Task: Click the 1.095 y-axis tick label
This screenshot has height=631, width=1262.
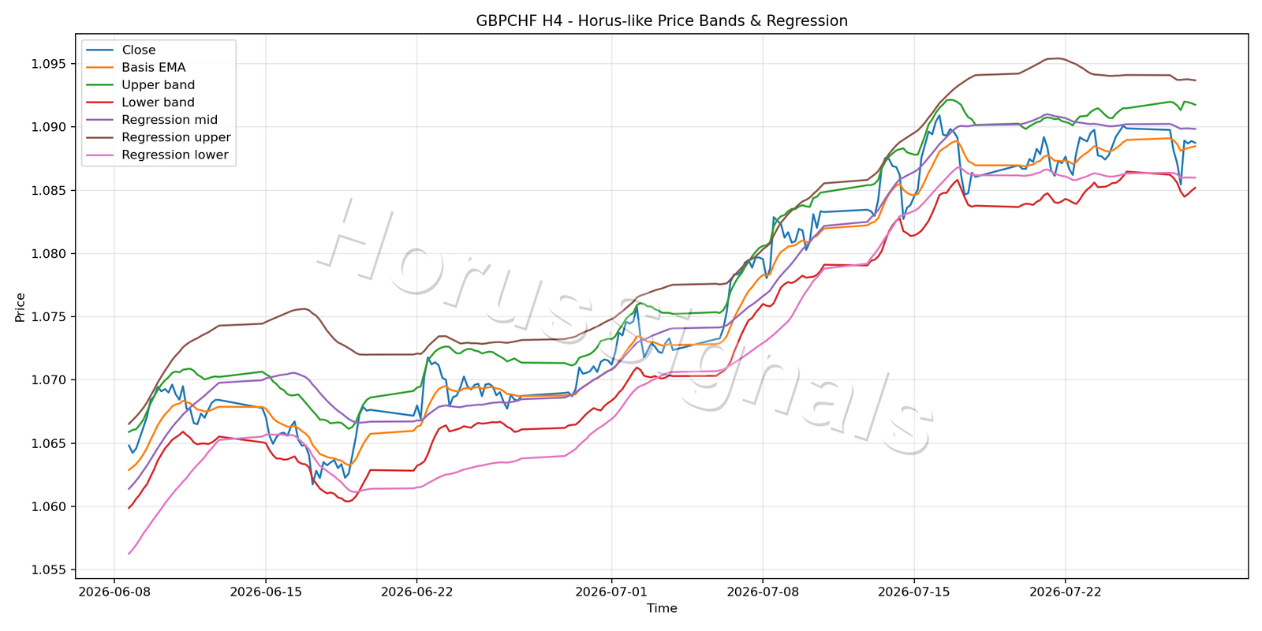Action: pyautogui.click(x=50, y=64)
